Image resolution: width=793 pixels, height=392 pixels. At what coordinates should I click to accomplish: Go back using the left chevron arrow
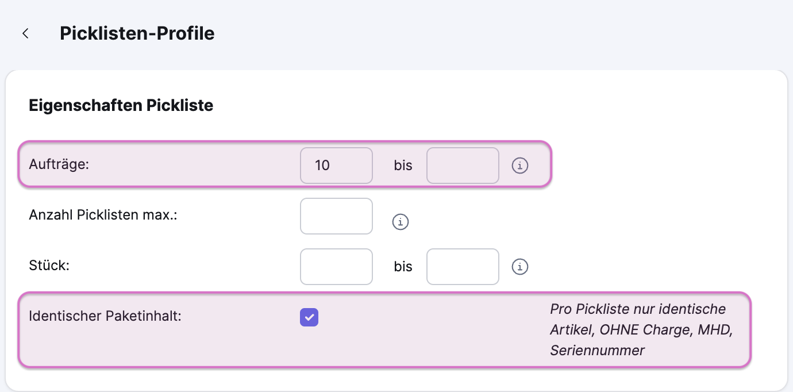point(25,33)
